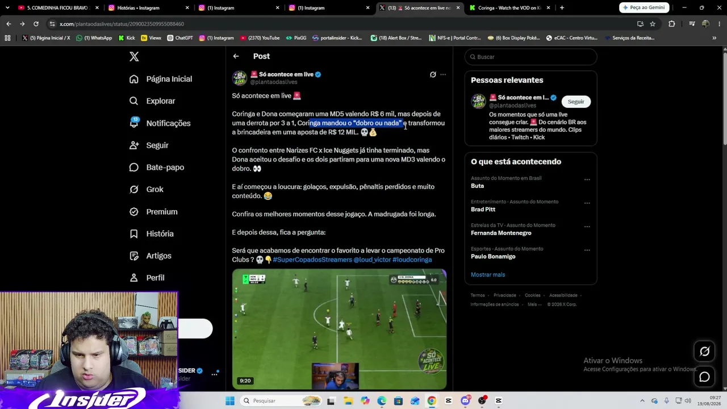The height and width of the screenshot is (409, 727).
Task: Click the Grok icon on the post
Action: click(x=433, y=74)
